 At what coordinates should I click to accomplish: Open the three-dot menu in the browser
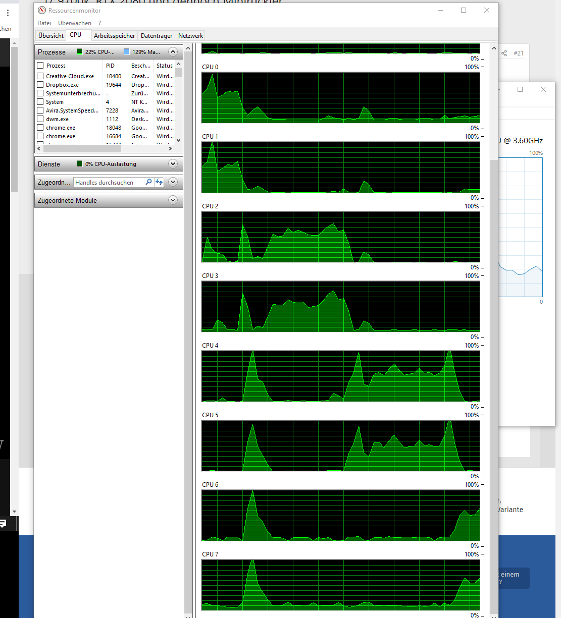pos(8,13)
